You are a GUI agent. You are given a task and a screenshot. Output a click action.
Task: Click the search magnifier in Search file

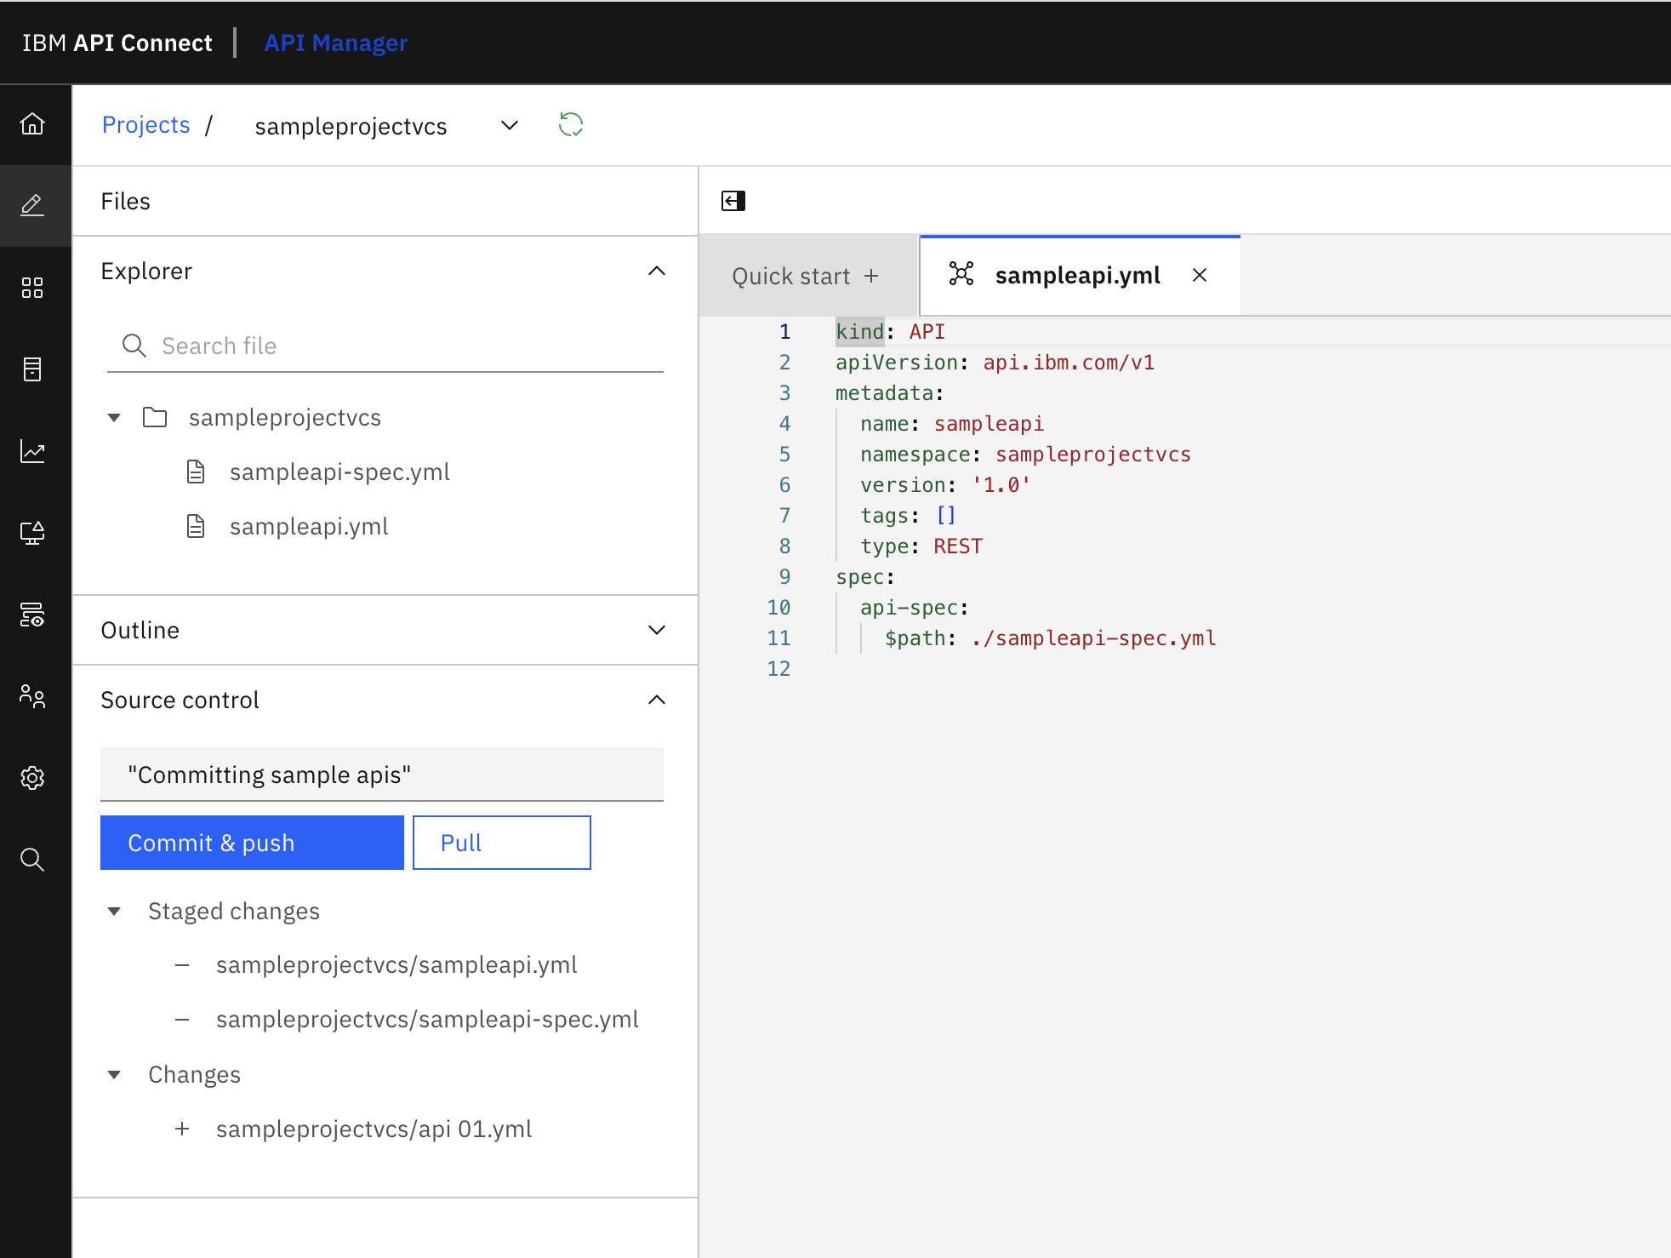pyautogui.click(x=134, y=346)
